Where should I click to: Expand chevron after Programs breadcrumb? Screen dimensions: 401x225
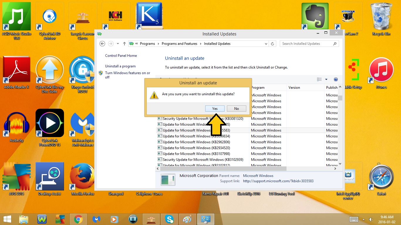tap(158, 44)
